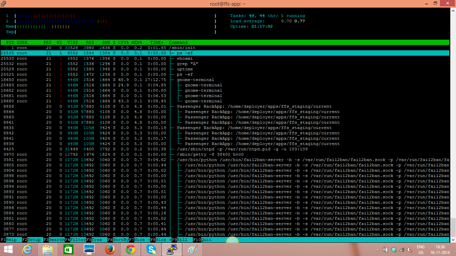Open the Lenovo app on the taskbar
Viewport: 456px width, 256px height.
89,249
